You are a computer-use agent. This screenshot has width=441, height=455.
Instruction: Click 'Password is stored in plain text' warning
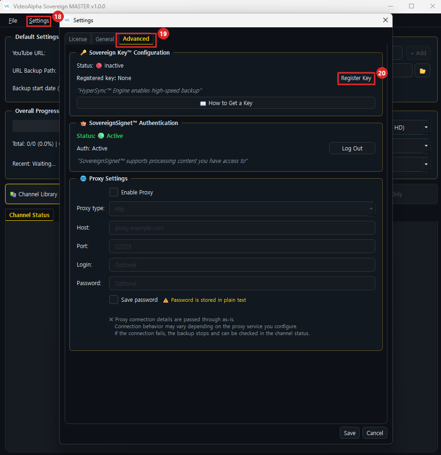tap(208, 300)
